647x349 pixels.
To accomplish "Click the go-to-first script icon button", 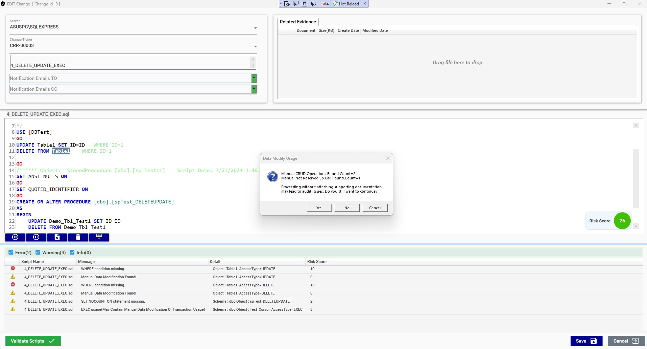I will pyautogui.click(x=15, y=237).
